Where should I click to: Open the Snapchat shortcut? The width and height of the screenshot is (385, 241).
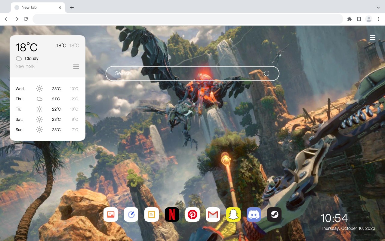pyautogui.click(x=233, y=214)
